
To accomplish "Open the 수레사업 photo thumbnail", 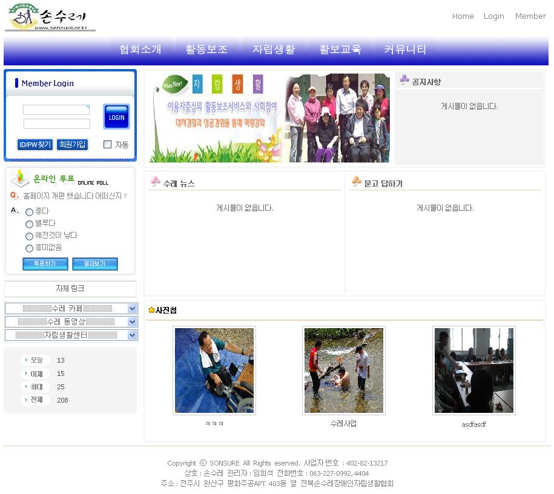I will click(x=343, y=370).
